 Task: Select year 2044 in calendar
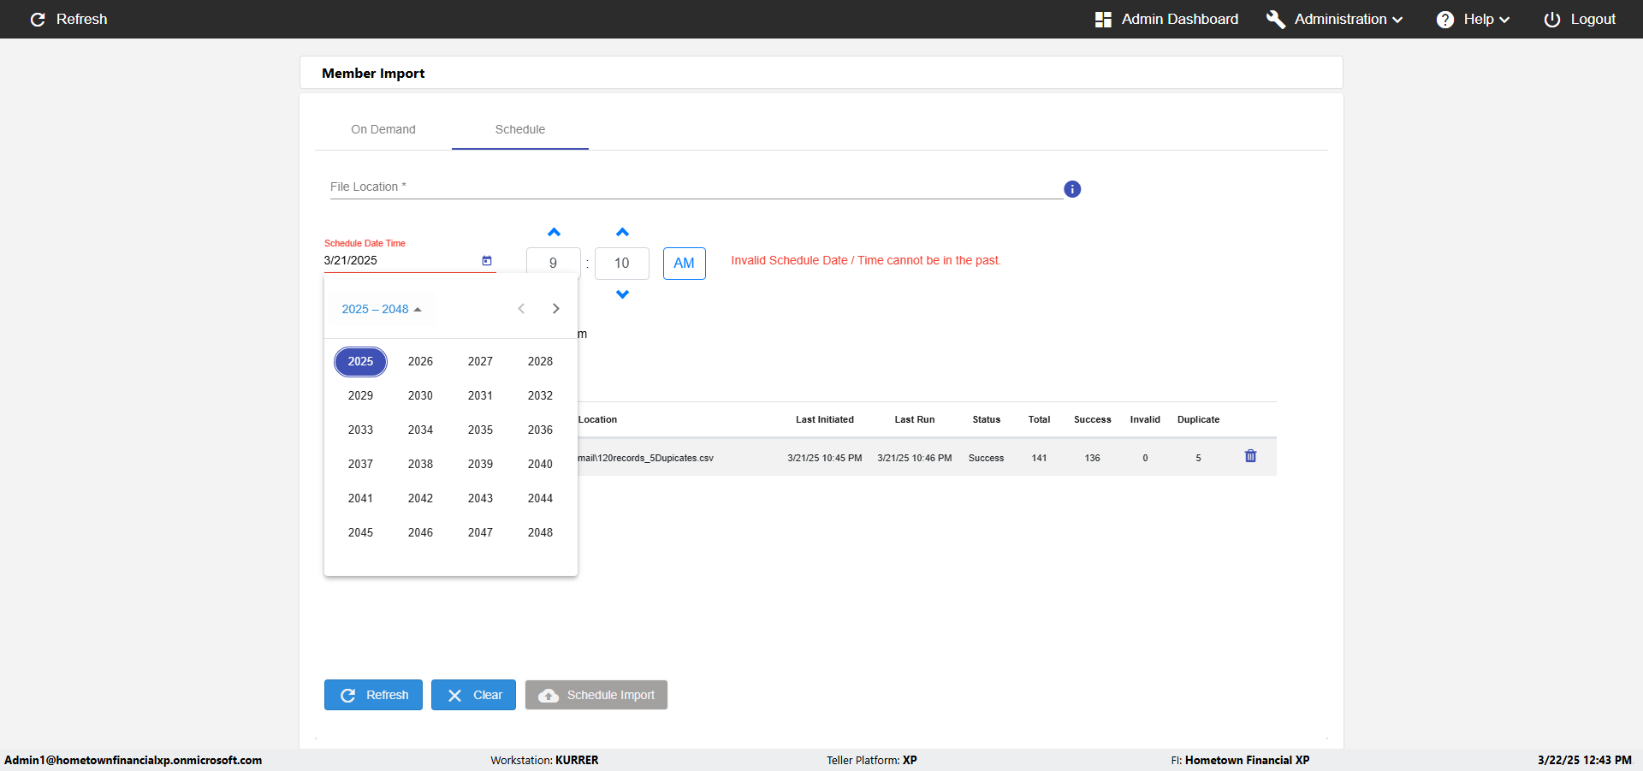pos(540,498)
